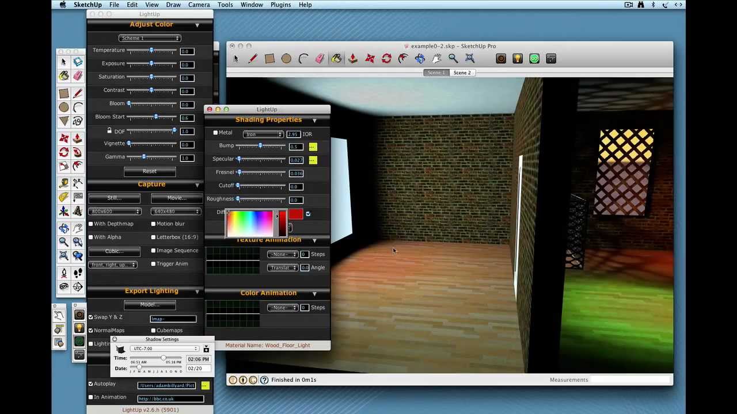Switch to Scene 2 tab
The width and height of the screenshot is (737, 414).
pyautogui.click(x=462, y=72)
